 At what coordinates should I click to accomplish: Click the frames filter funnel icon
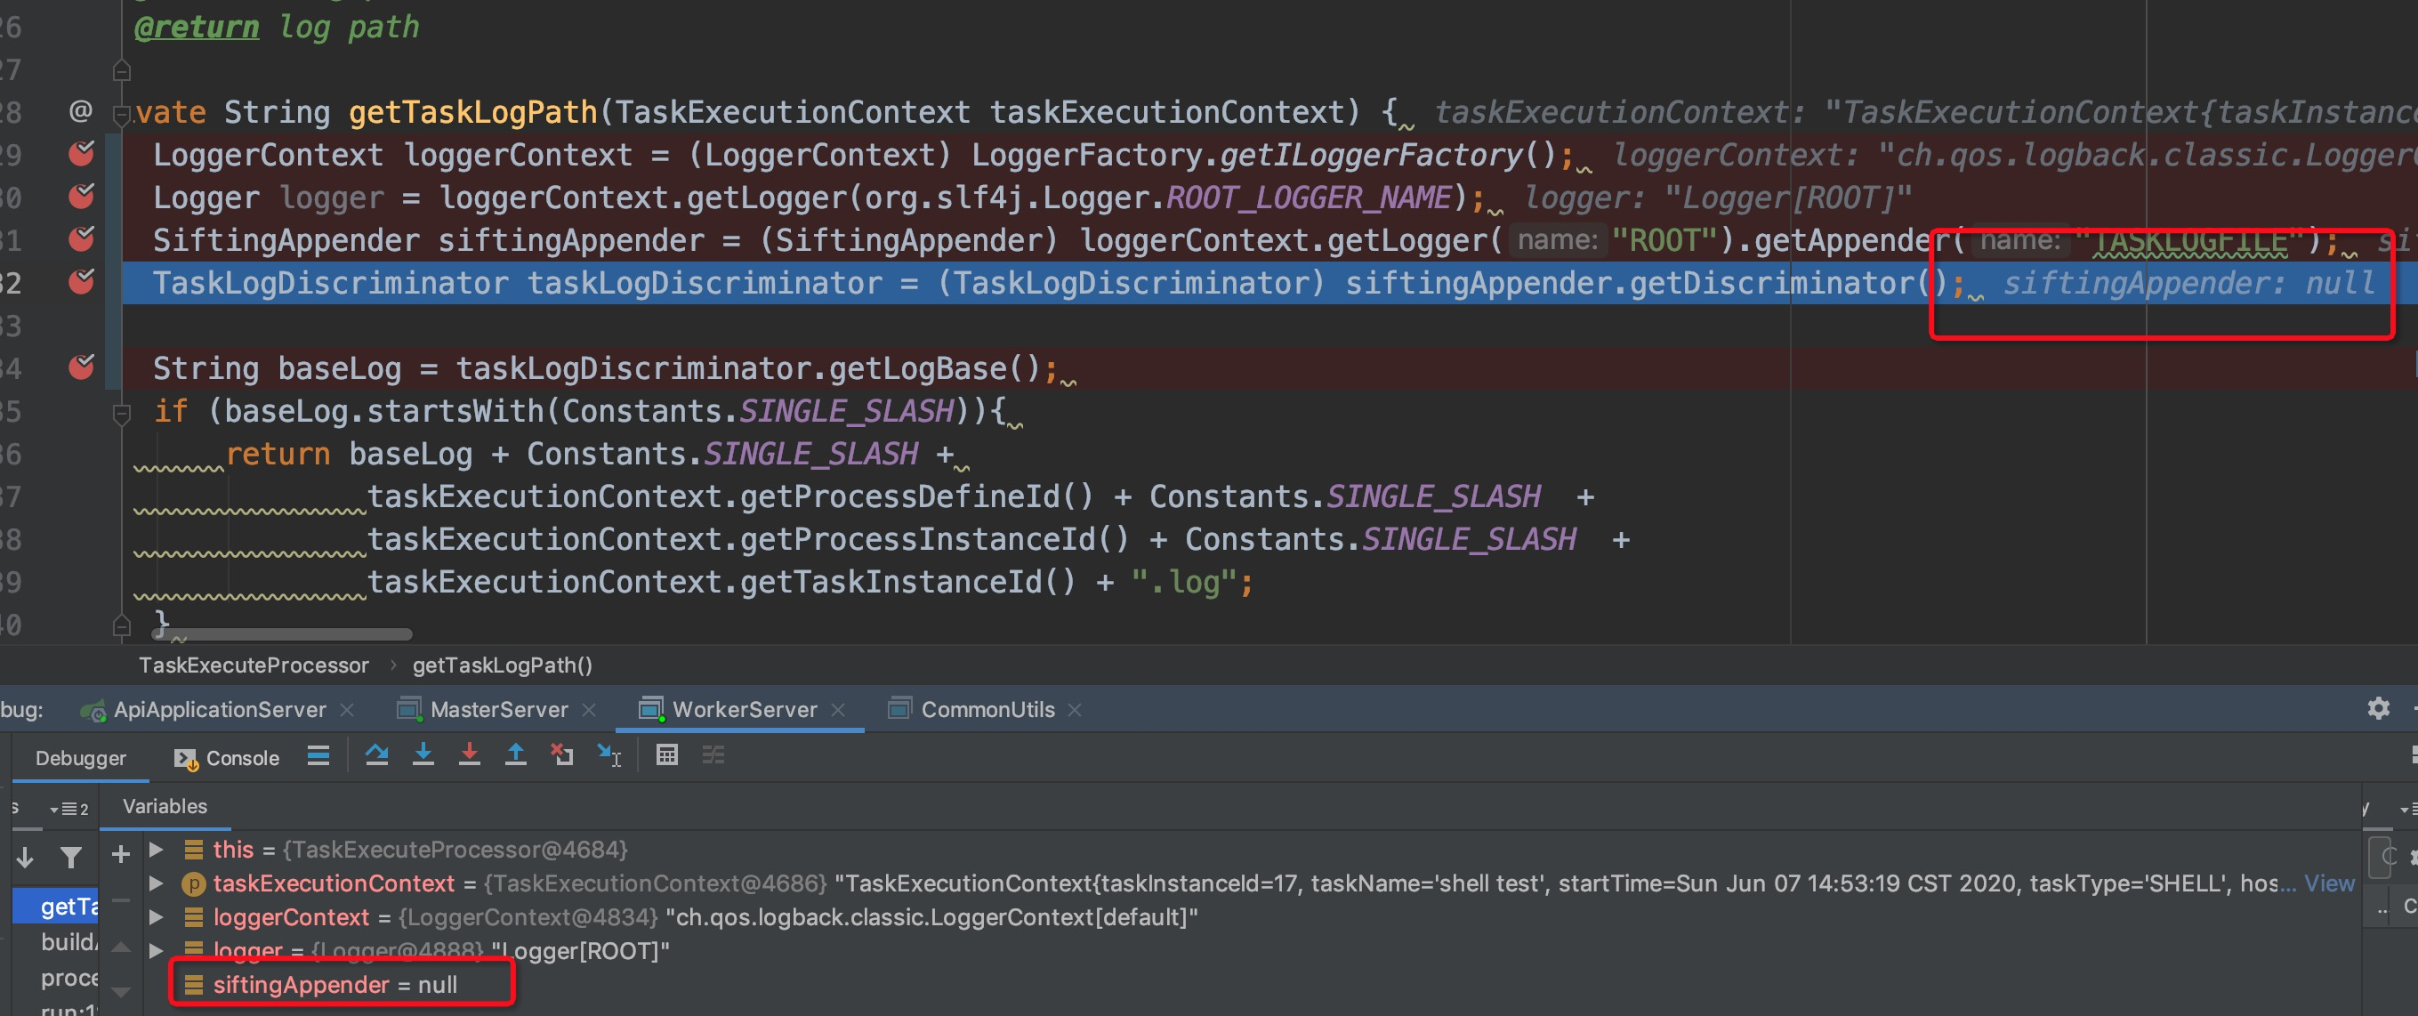point(70,858)
